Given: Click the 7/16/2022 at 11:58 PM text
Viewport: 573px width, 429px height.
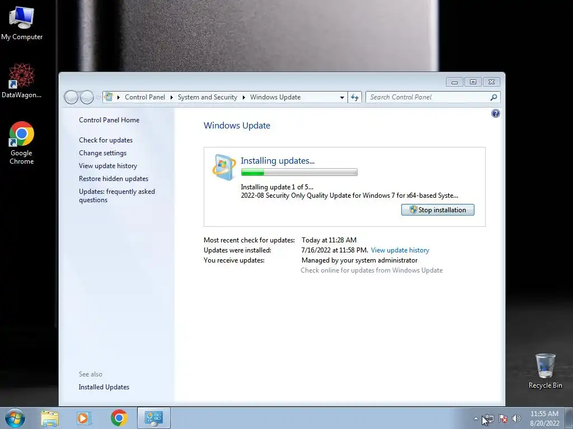Looking at the screenshot, I should pos(335,250).
